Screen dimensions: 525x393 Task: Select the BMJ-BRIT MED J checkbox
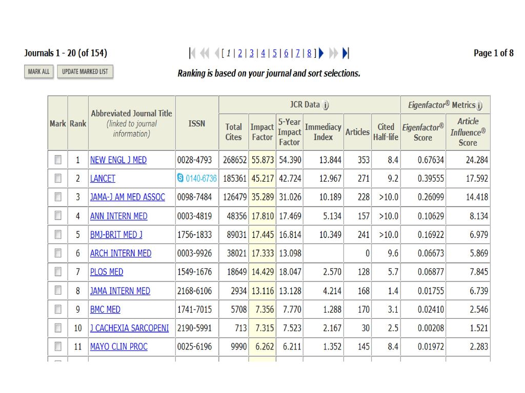[58, 234]
